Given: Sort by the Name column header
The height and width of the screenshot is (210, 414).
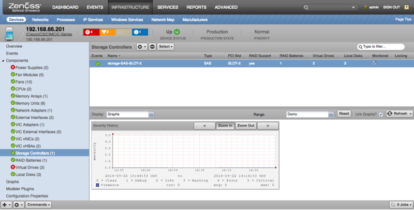Looking at the screenshot, I should 114,56.
